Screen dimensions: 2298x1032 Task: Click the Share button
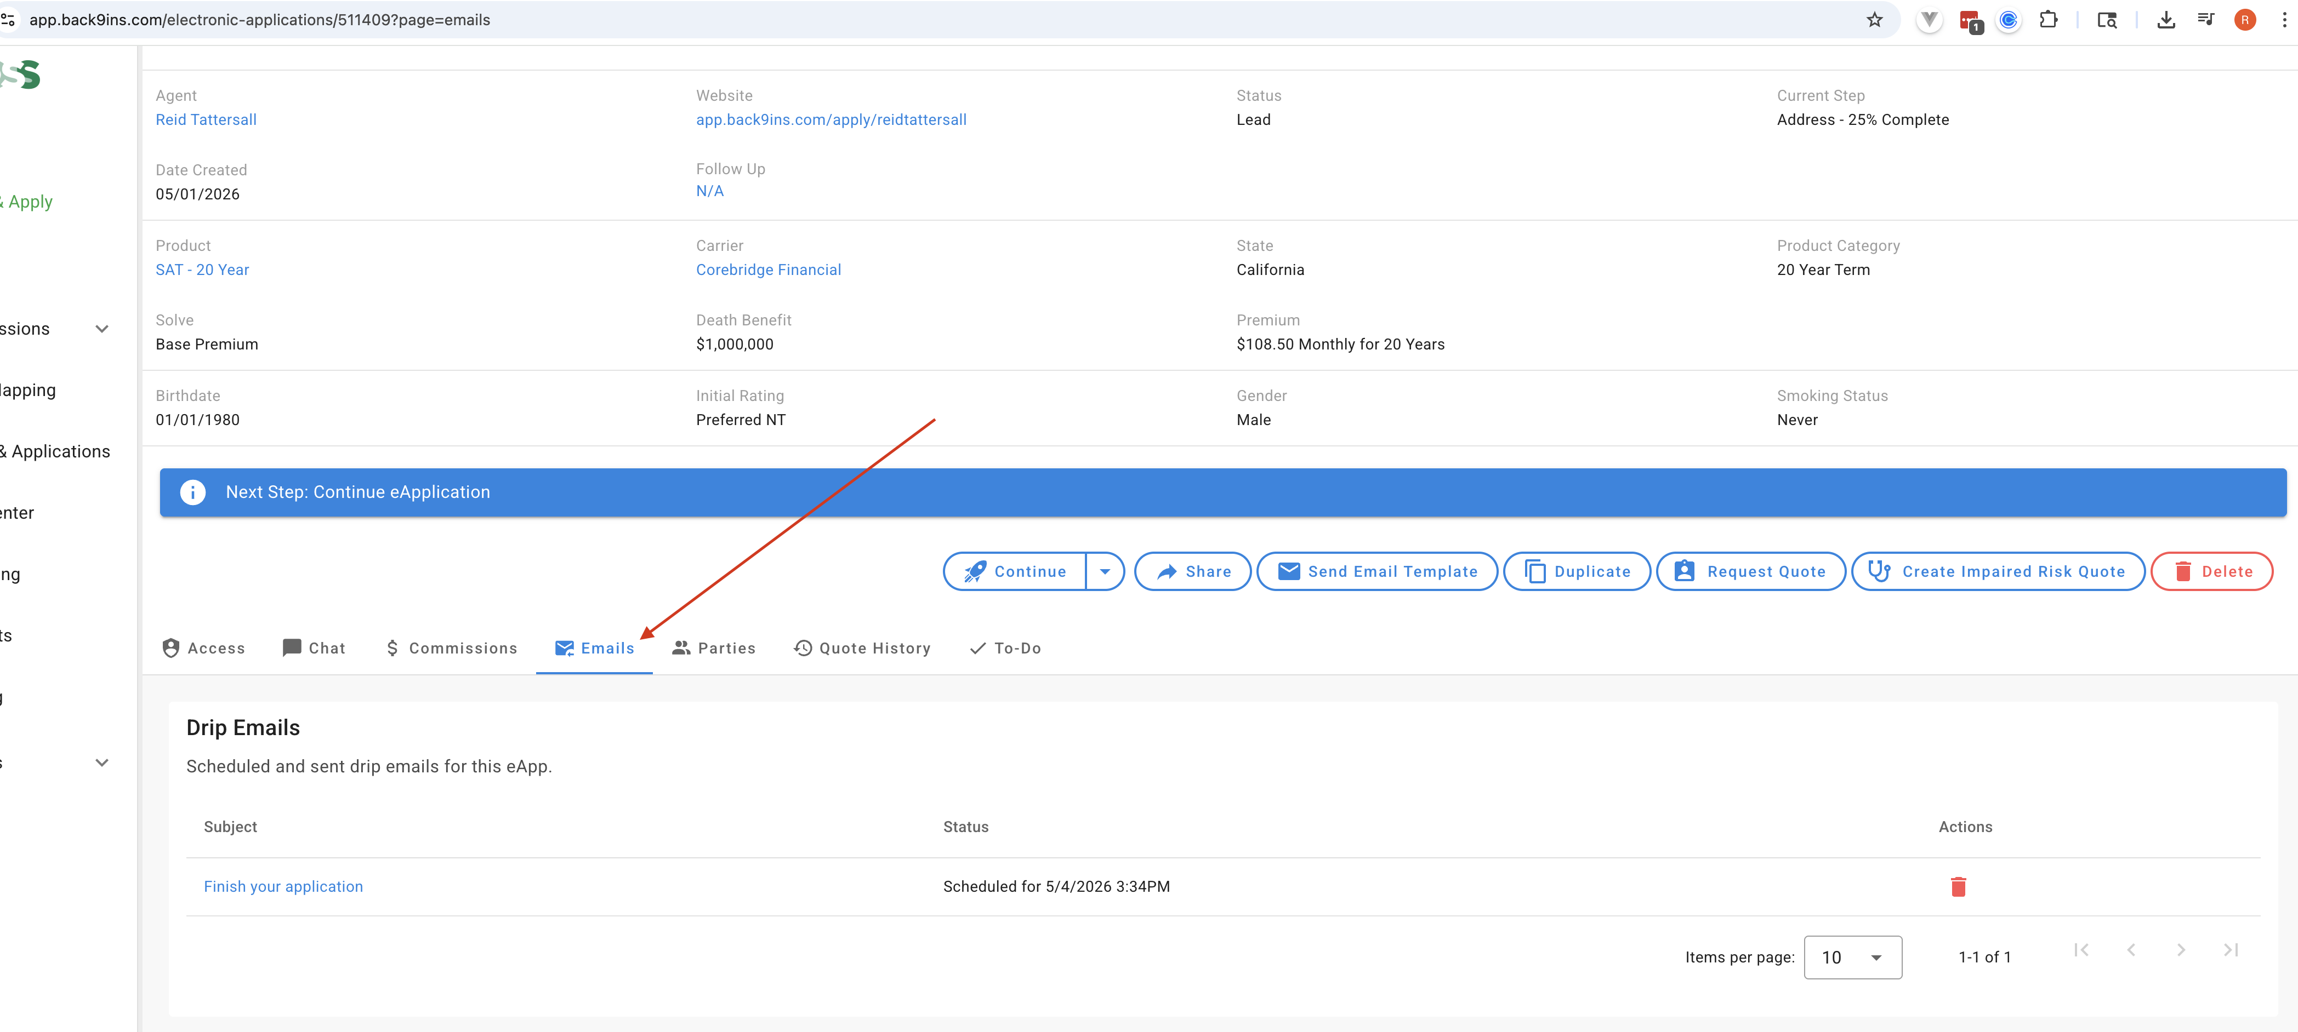pos(1193,571)
